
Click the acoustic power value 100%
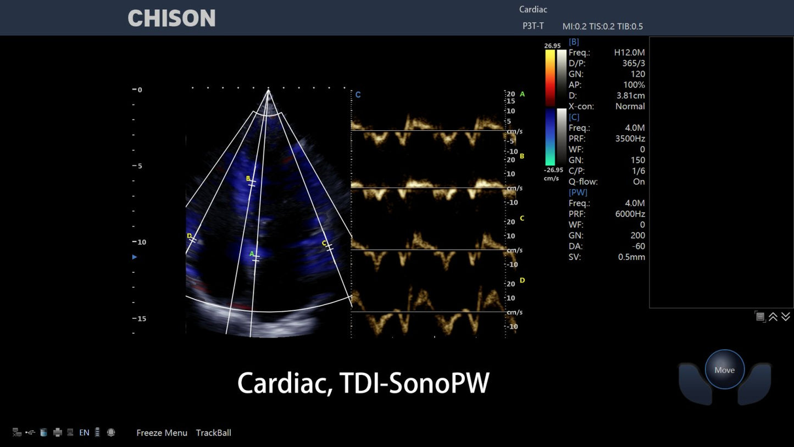click(634, 85)
